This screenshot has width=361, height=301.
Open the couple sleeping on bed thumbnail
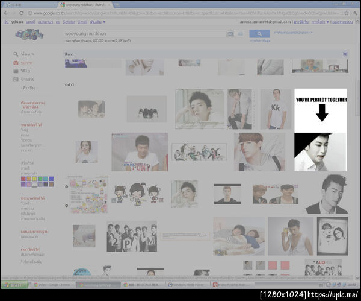click(x=239, y=236)
